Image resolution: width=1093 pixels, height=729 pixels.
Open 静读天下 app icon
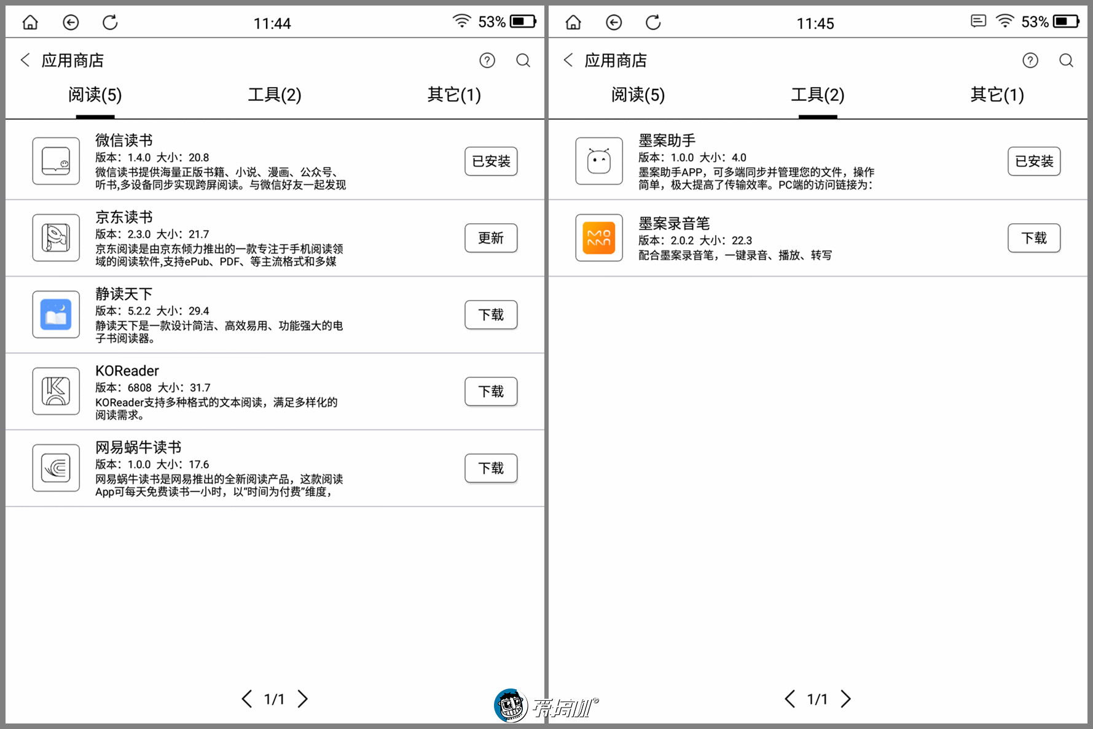[56, 315]
